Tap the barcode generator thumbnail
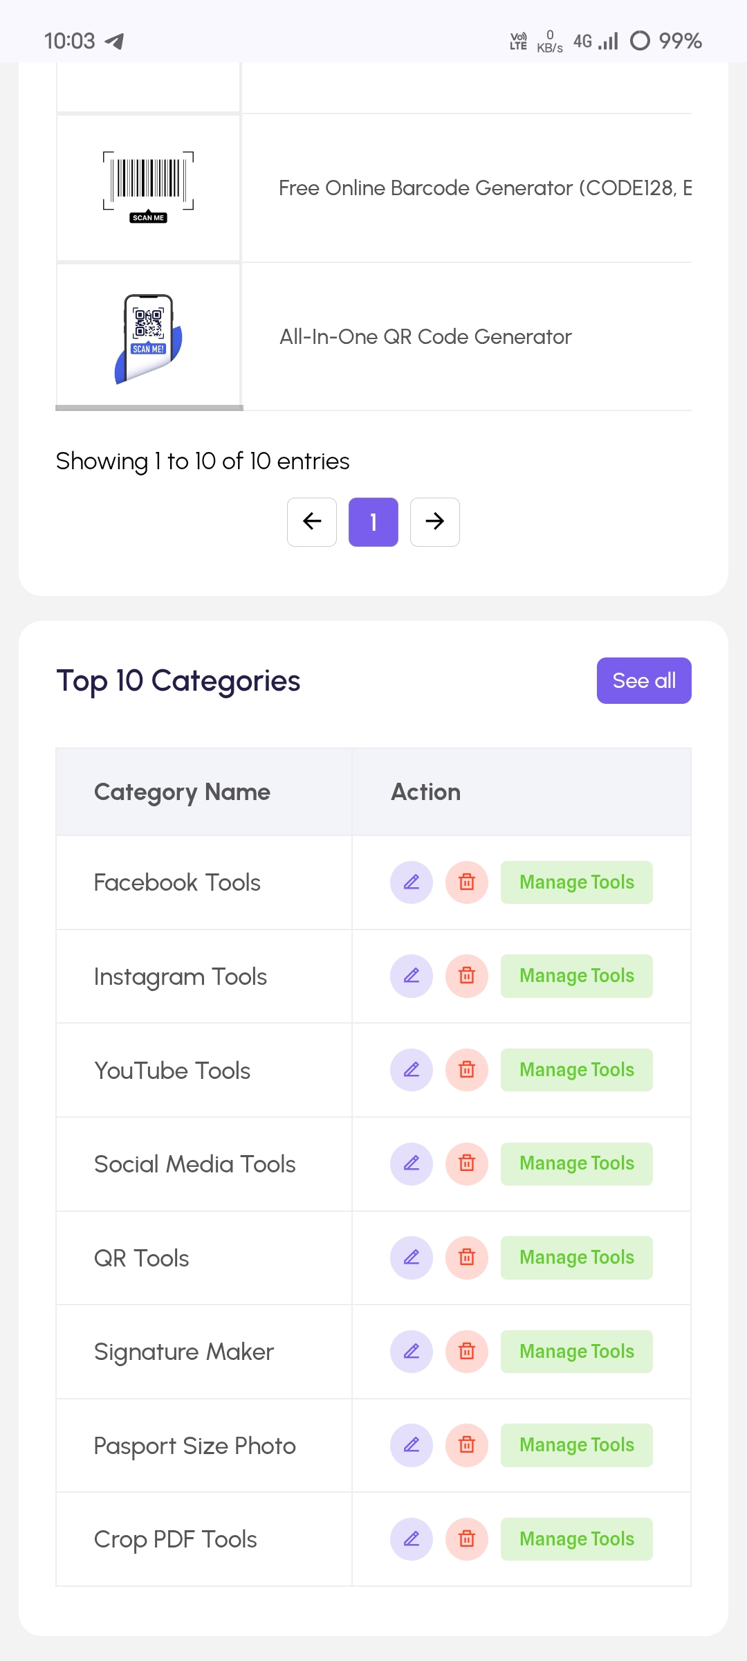 pyautogui.click(x=149, y=188)
